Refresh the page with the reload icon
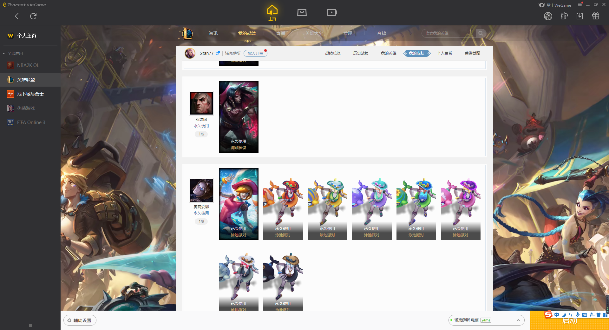The width and height of the screenshot is (609, 330). (x=33, y=16)
